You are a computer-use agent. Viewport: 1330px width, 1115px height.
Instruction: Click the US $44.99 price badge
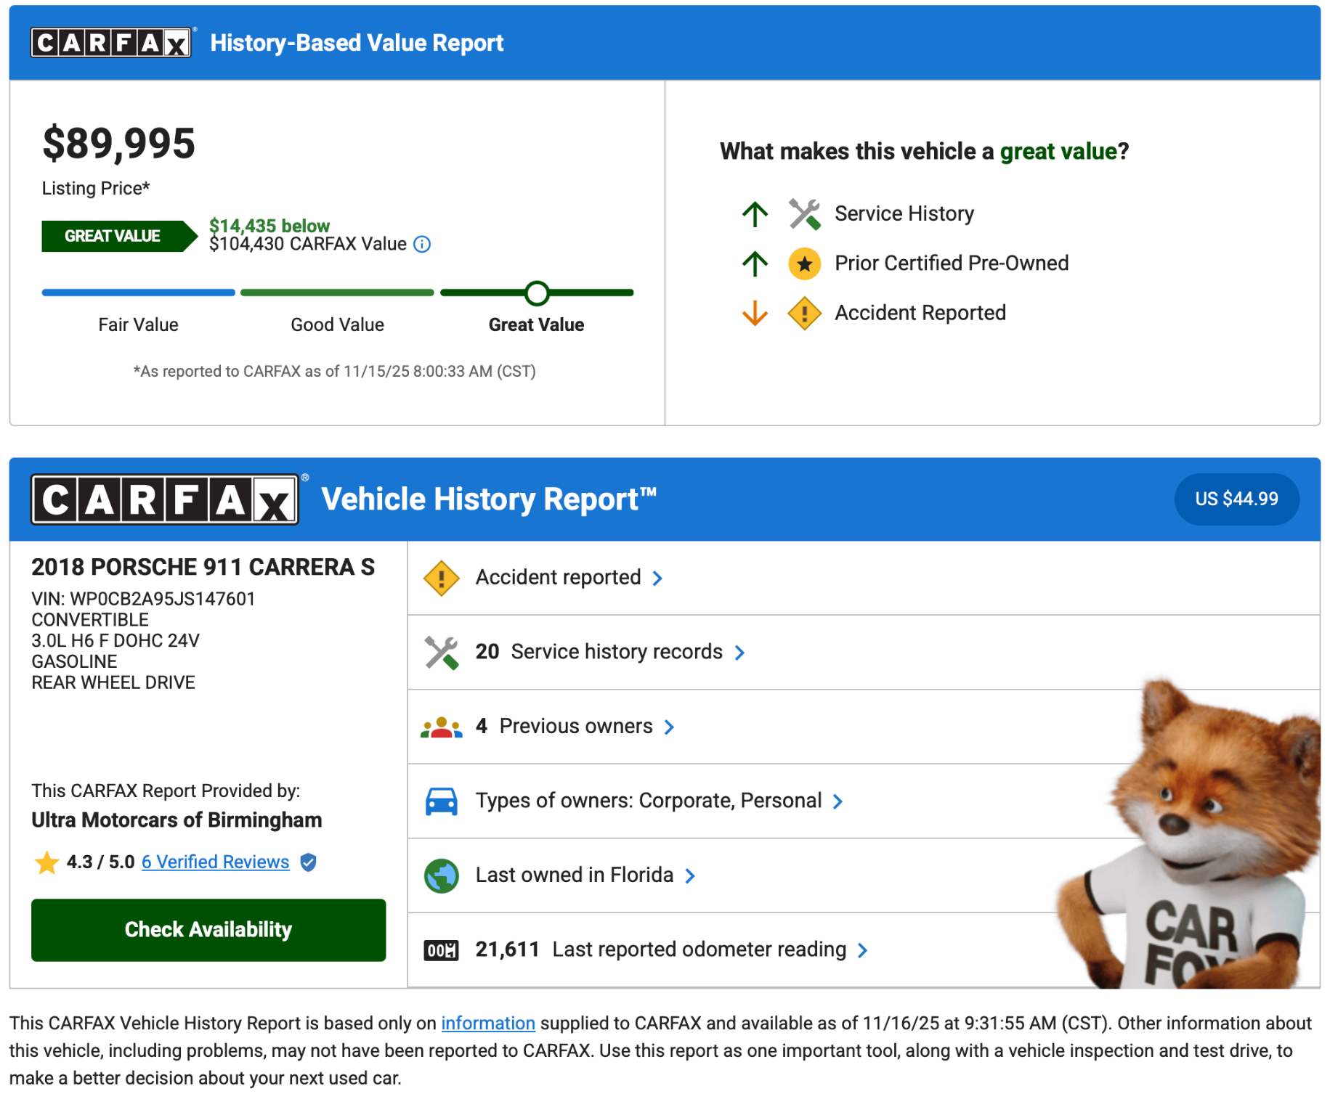pyautogui.click(x=1236, y=499)
